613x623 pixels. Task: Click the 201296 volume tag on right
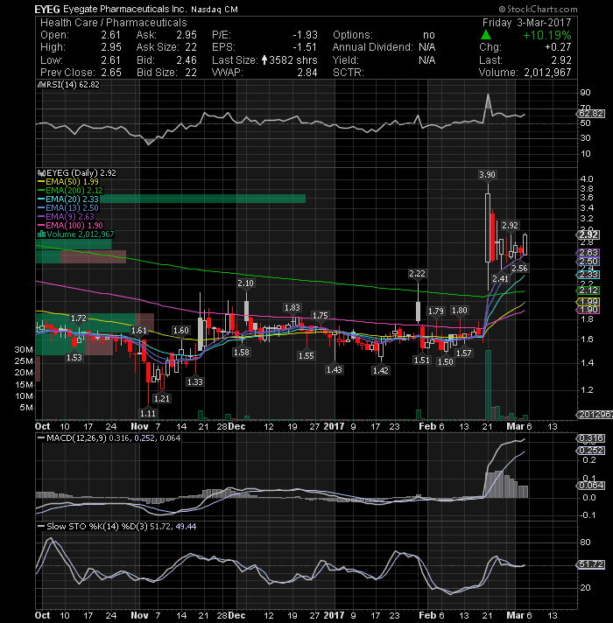pos(595,415)
